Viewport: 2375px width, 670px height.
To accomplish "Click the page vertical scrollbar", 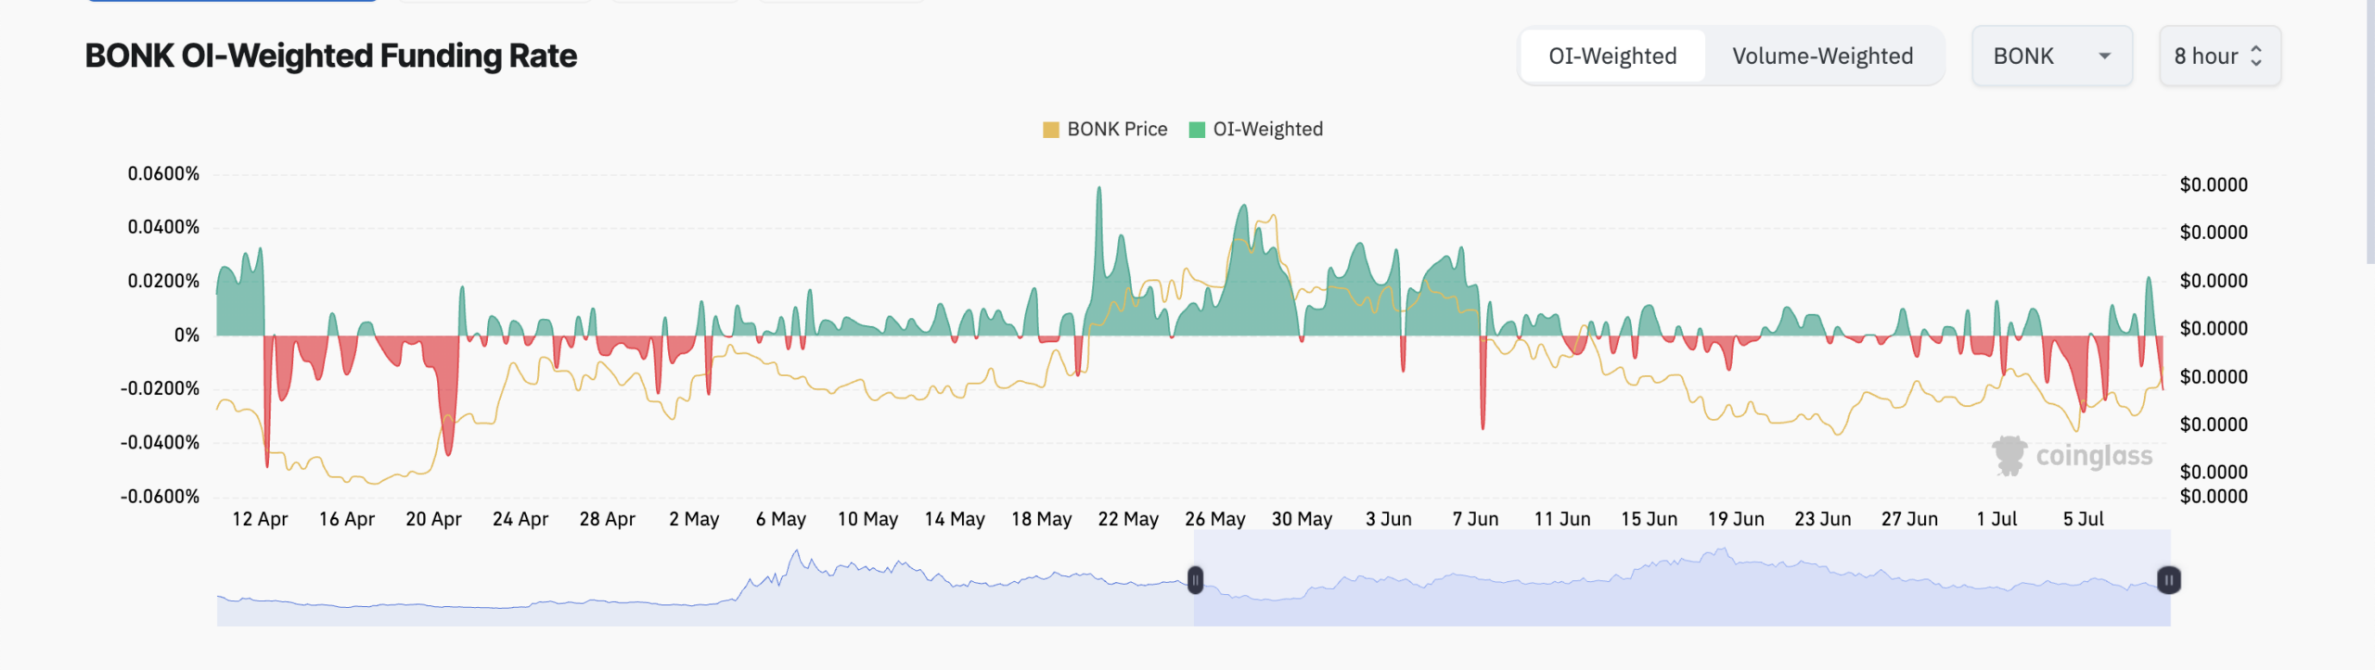I will click(x=2369, y=131).
